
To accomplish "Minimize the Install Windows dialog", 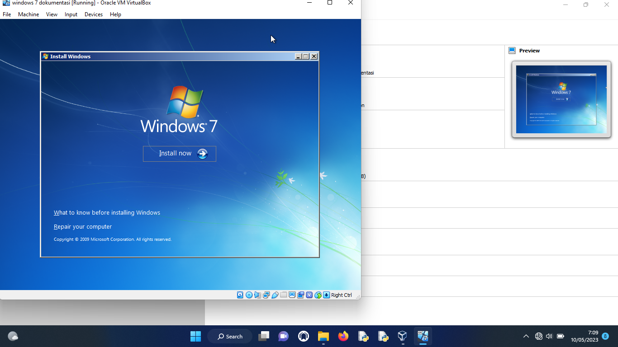I will (x=298, y=56).
